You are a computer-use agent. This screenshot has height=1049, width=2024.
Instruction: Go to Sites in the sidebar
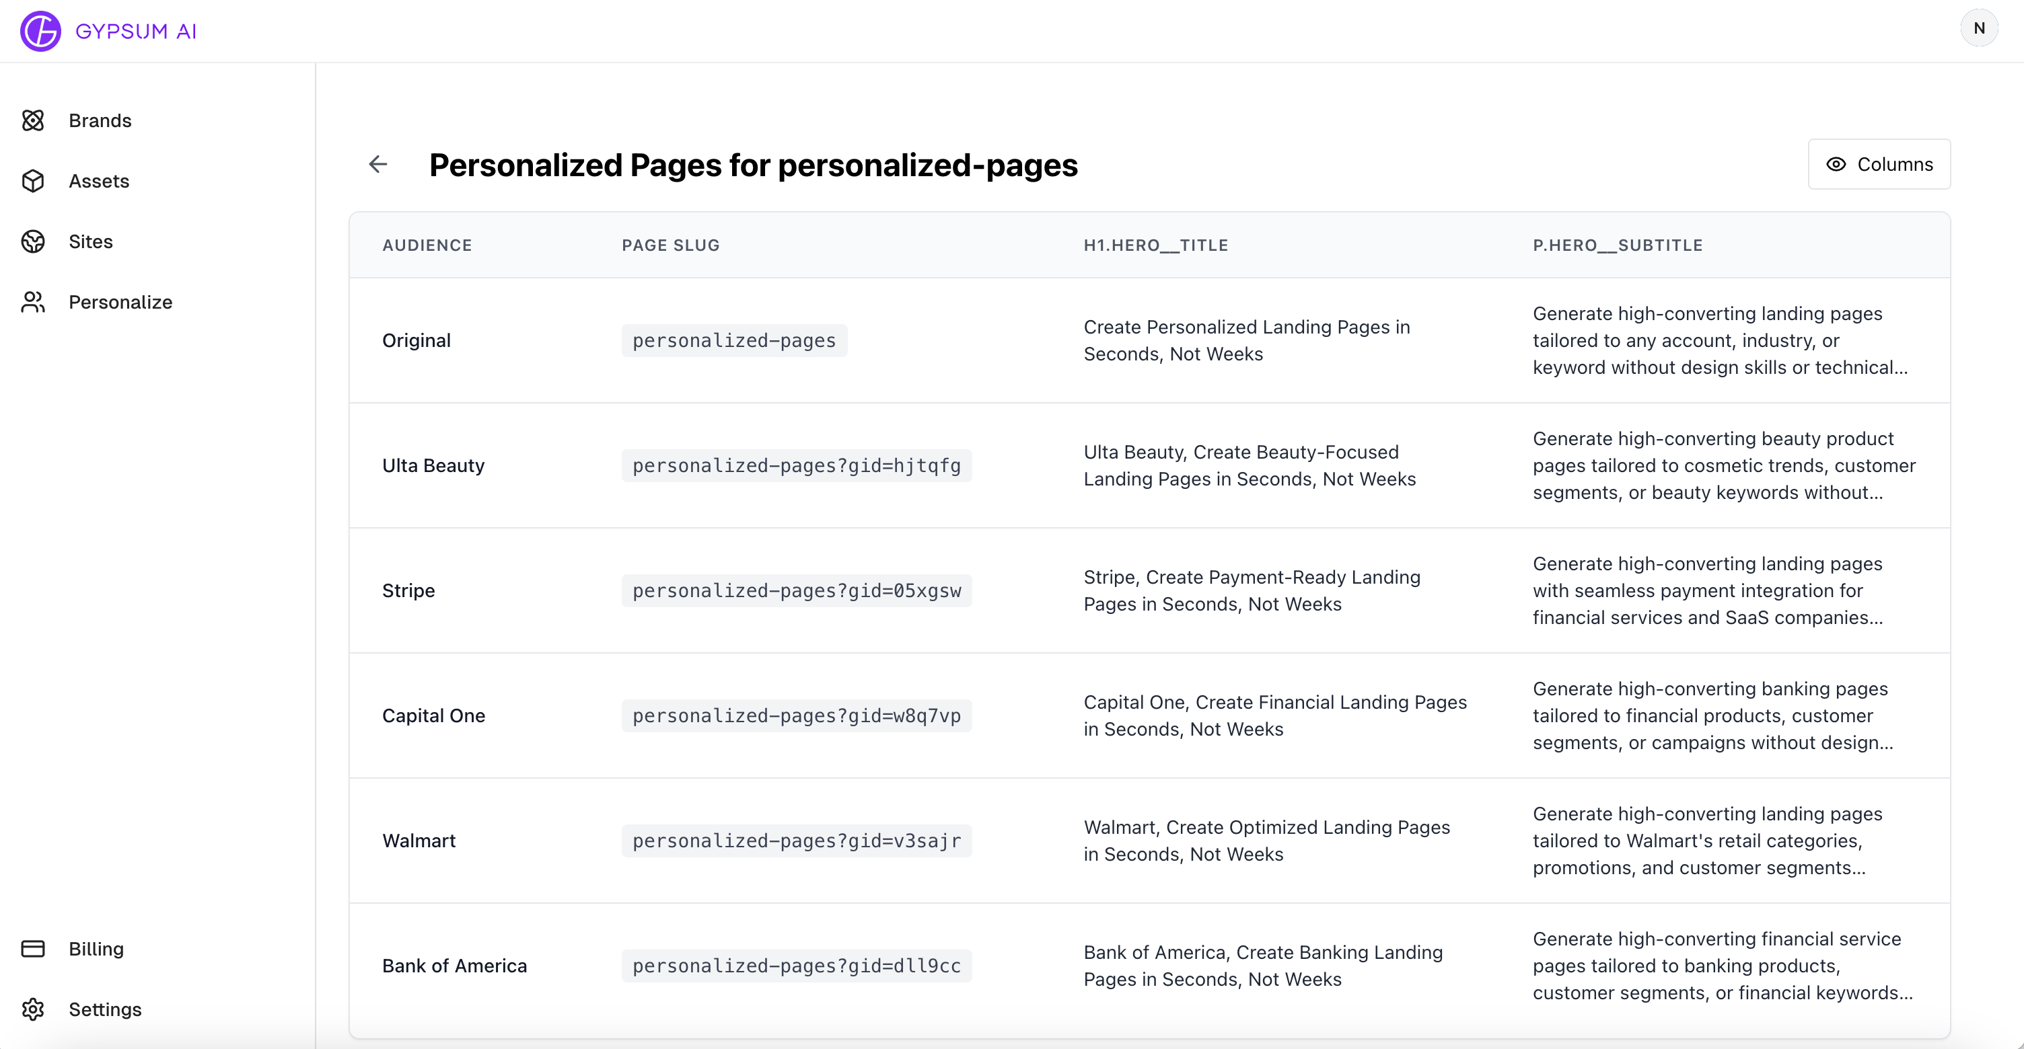point(90,241)
